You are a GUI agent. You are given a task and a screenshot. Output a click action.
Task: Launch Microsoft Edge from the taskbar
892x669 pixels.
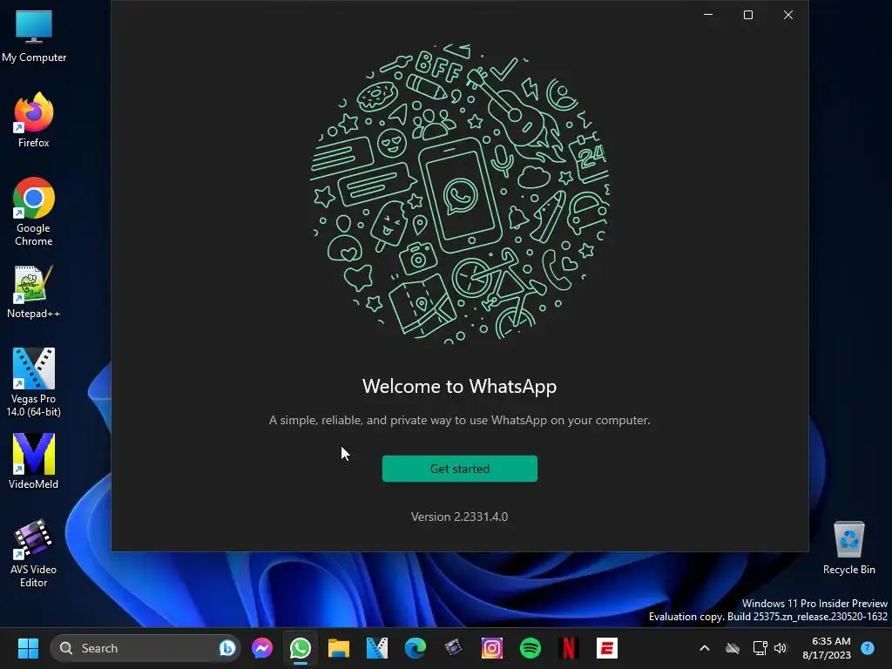tap(416, 648)
